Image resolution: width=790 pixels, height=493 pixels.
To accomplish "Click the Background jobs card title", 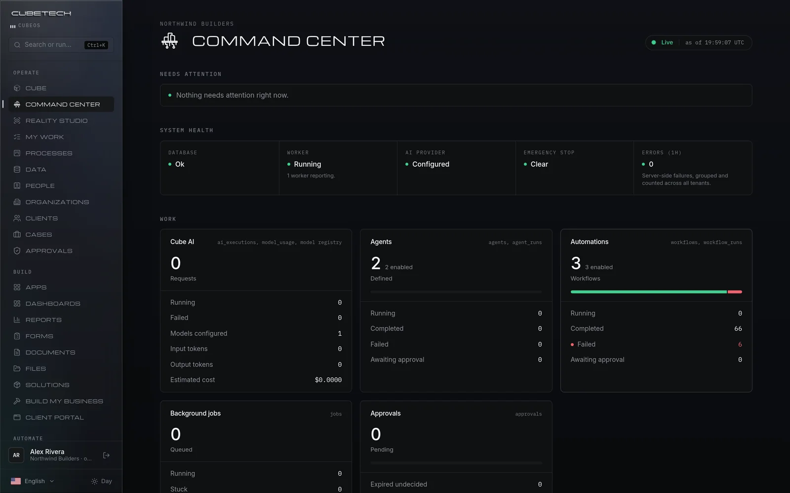I will click(196, 413).
